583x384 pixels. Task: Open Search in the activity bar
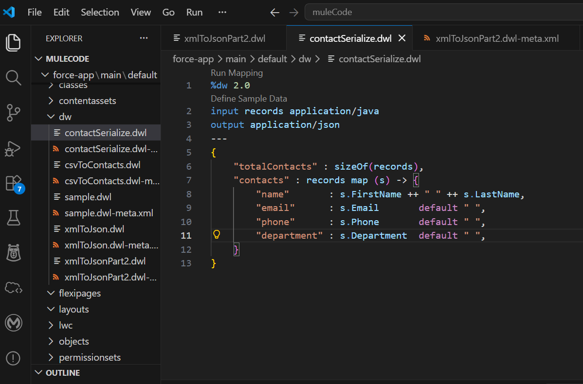click(x=13, y=78)
